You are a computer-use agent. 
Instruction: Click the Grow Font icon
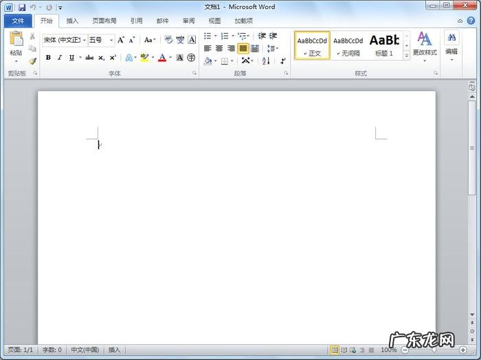(x=121, y=40)
